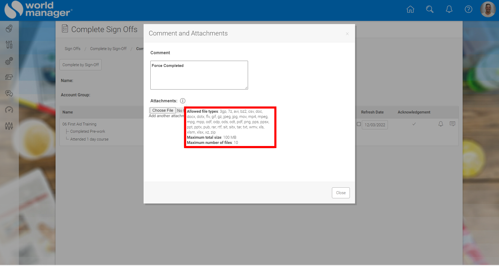Open the graduation cap training icon
Image resolution: width=499 pixels, height=266 pixels.
click(x=9, y=77)
